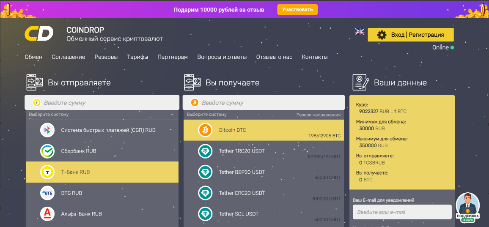This screenshot has height=227, width=489.
Task: Click the Резерв направления column label
Action: 319,115
